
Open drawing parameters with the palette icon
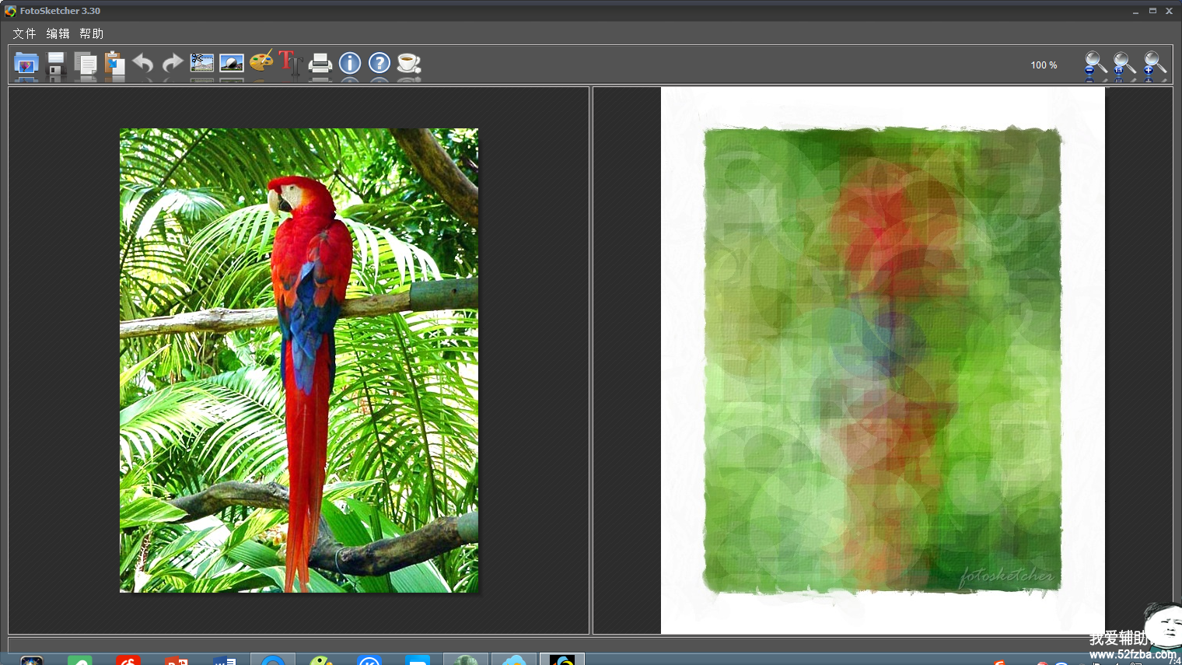pos(261,61)
